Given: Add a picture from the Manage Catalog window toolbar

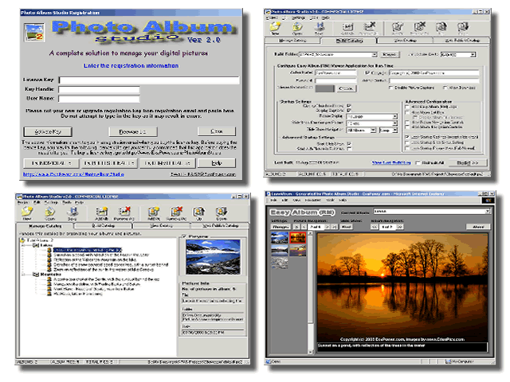Looking at the screenshot, I should pos(154,212).
